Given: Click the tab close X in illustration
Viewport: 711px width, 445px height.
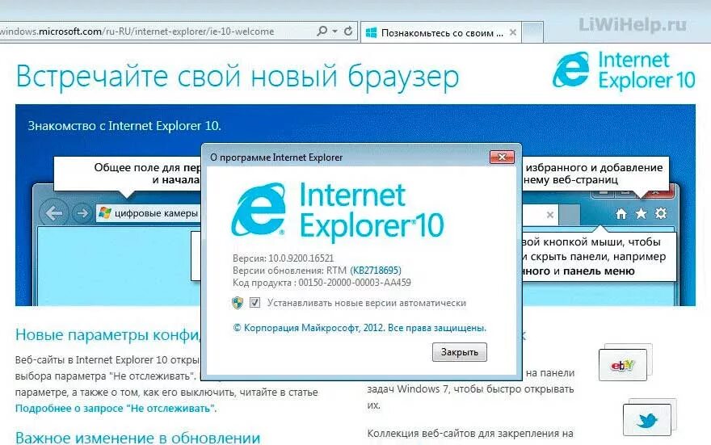Looking at the screenshot, I should point(550,214).
